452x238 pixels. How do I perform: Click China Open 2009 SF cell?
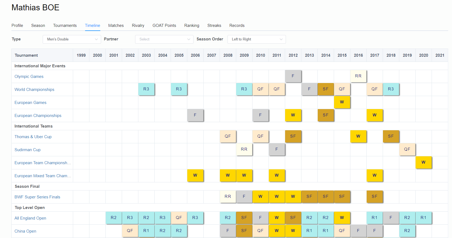[x=244, y=231]
